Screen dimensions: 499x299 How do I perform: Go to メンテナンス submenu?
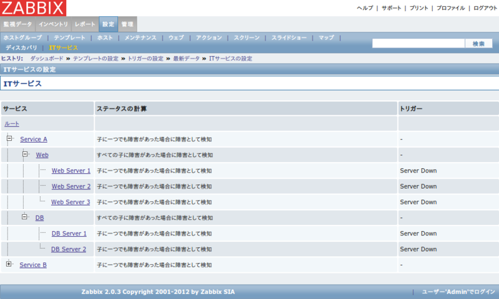[140, 37]
